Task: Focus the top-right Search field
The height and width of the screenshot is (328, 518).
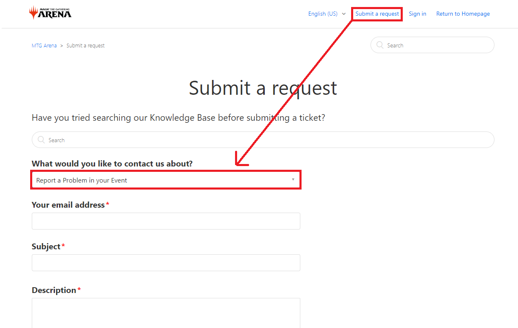Action: pos(438,45)
